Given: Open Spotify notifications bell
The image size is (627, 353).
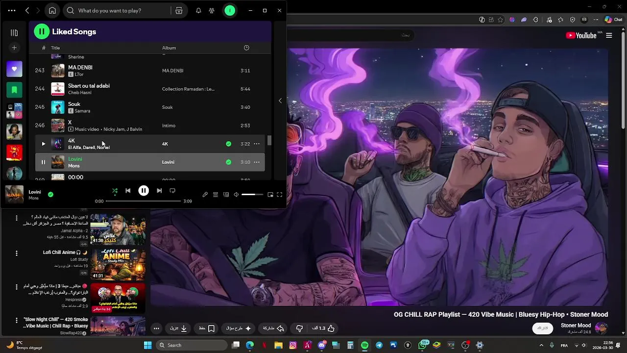Looking at the screenshot, I should pos(198,10).
